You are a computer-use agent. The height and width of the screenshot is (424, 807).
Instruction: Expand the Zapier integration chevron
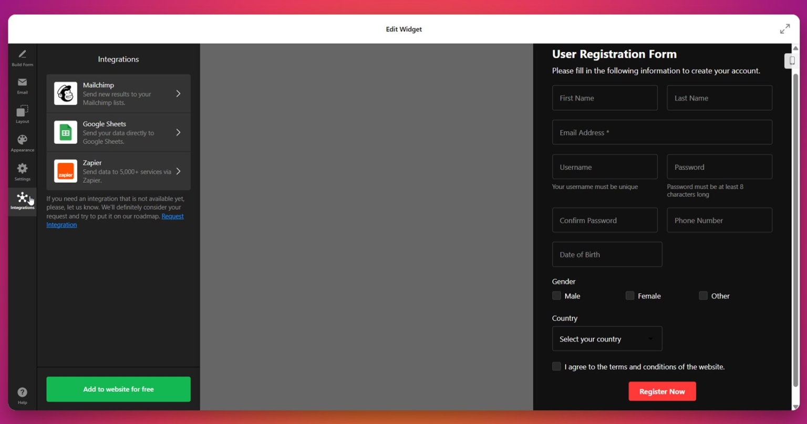[179, 171]
